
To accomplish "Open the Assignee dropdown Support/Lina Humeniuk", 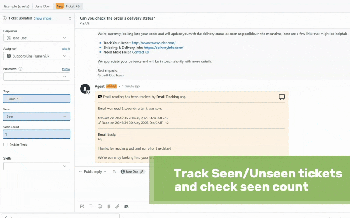I will pyautogui.click(x=37, y=56).
